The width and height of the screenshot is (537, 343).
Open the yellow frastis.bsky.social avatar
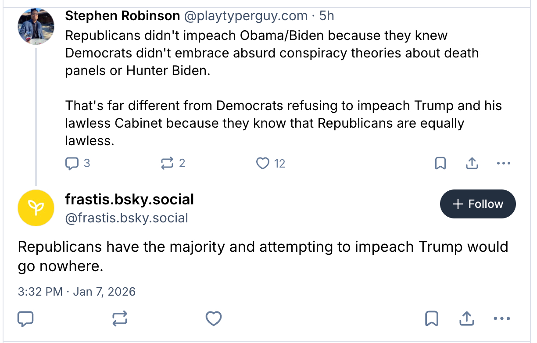(x=36, y=208)
